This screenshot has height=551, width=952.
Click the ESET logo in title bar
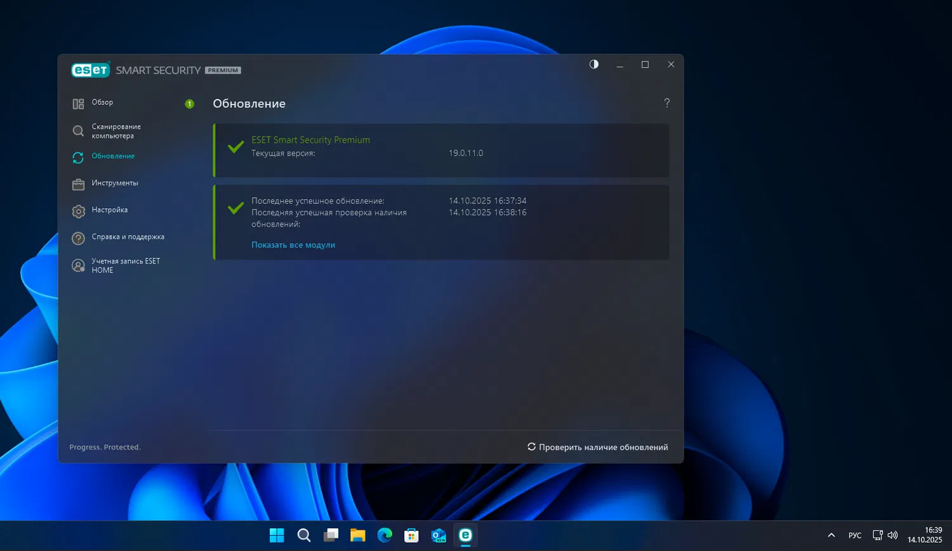[91, 70]
